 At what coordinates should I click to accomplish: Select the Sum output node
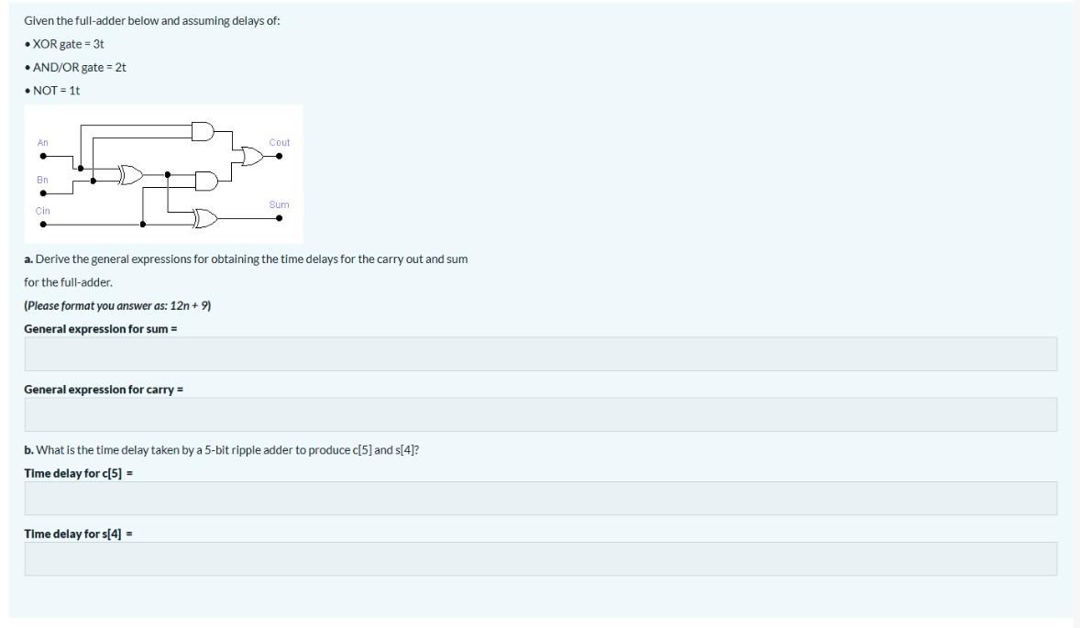pyautogui.click(x=279, y=218)
